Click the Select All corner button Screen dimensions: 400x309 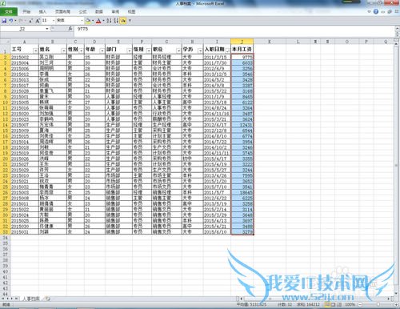(x=5, y=42)
